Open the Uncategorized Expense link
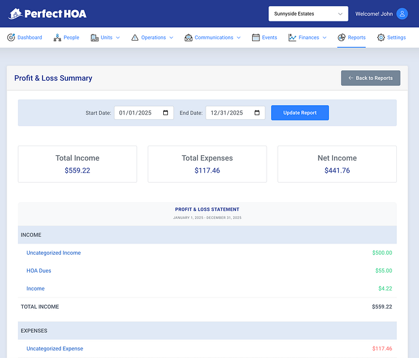 coord(55,348)
